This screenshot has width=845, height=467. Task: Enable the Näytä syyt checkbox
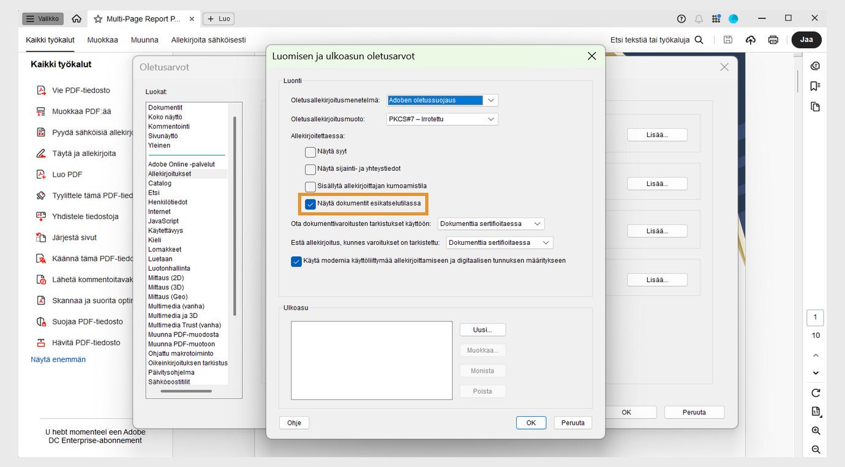pos(310,152)
